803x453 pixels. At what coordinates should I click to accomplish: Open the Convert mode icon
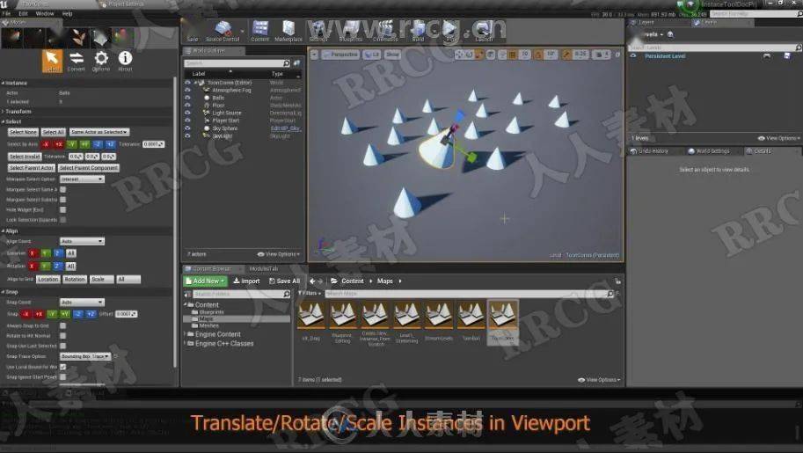tap(77, 61)
